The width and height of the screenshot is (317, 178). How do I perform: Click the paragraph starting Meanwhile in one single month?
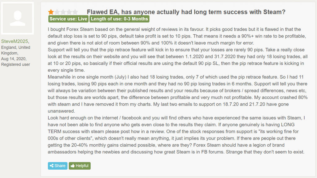(x=177, y=94)
